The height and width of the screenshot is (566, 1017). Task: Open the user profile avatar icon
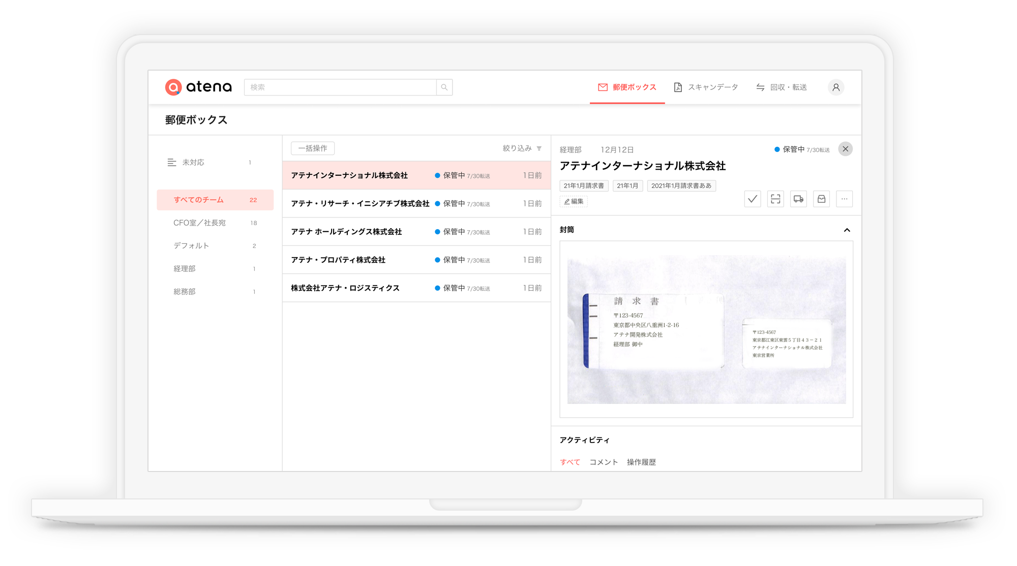pyautogui.click(x=835, y=87)
